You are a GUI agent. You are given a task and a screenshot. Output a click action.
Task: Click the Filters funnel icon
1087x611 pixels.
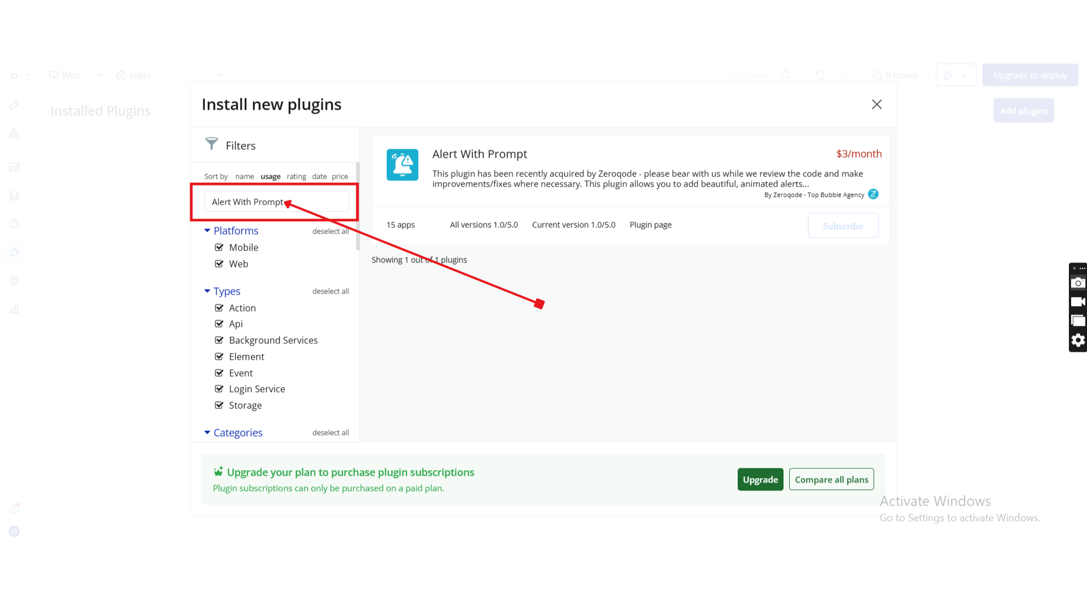coord(211,144)
